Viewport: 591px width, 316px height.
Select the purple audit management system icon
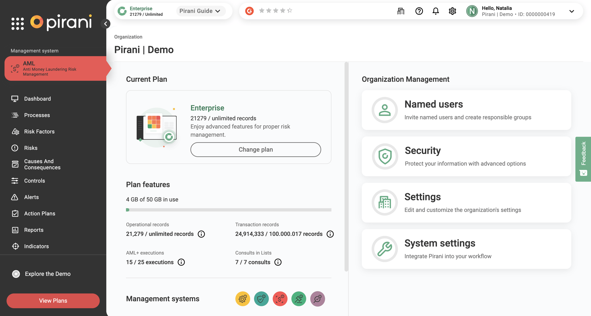(x=317, y=299)
